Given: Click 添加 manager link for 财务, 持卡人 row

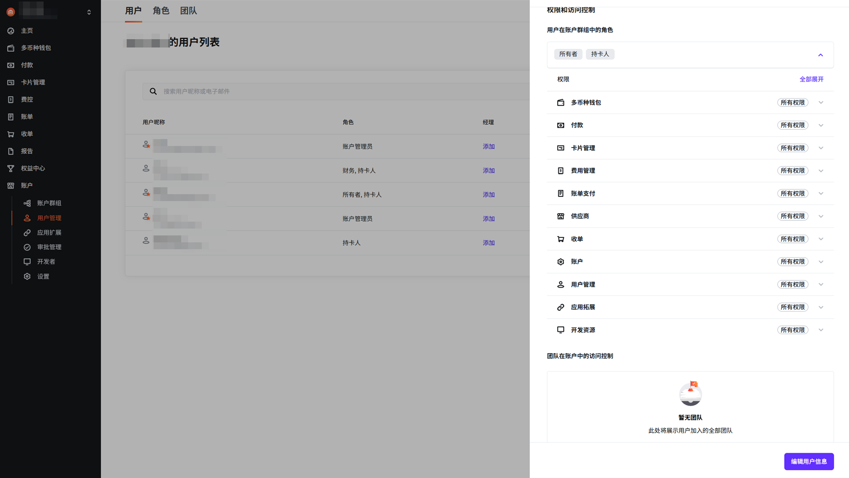Looking at the screenshot, I should click(x=488, y=171).
